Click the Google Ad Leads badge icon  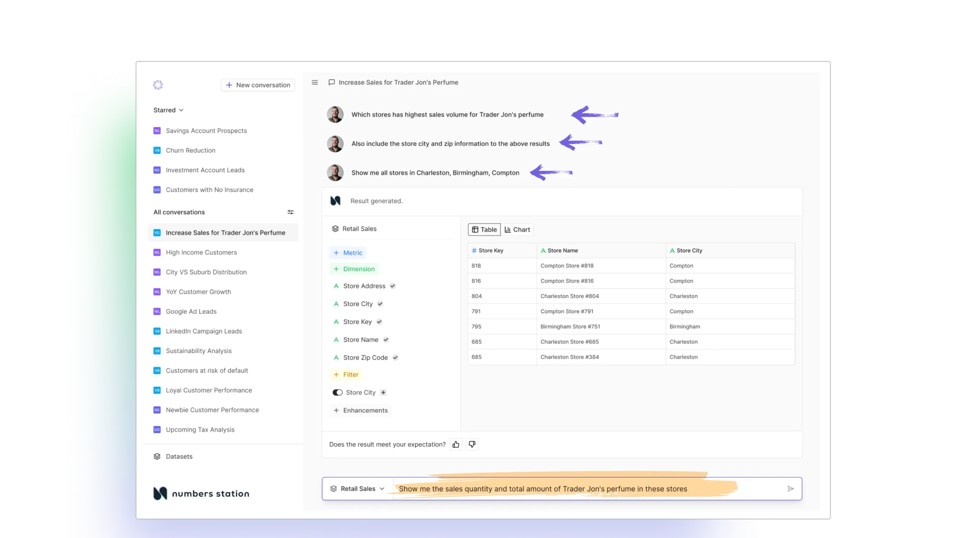tap(157, 311)
